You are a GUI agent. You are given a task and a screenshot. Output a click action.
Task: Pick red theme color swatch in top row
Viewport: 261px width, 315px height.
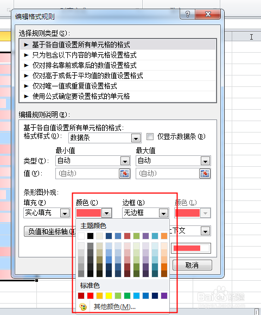click(x=127, y=236)
